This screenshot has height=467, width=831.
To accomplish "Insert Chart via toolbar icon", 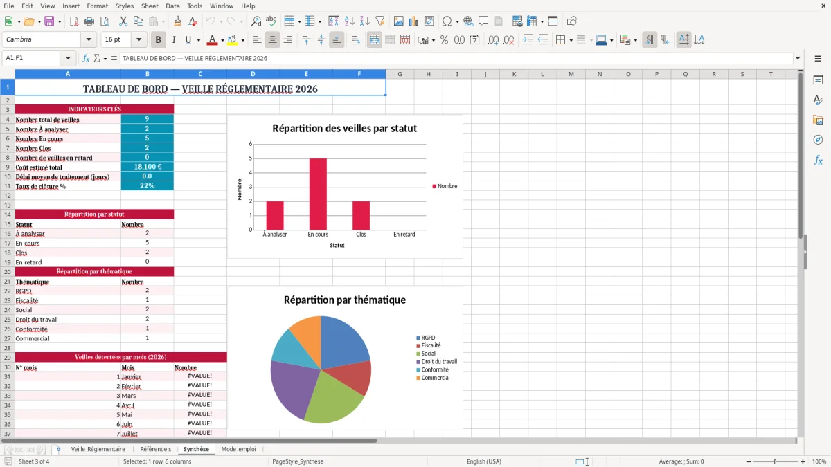I will click(x=415, y=21).
